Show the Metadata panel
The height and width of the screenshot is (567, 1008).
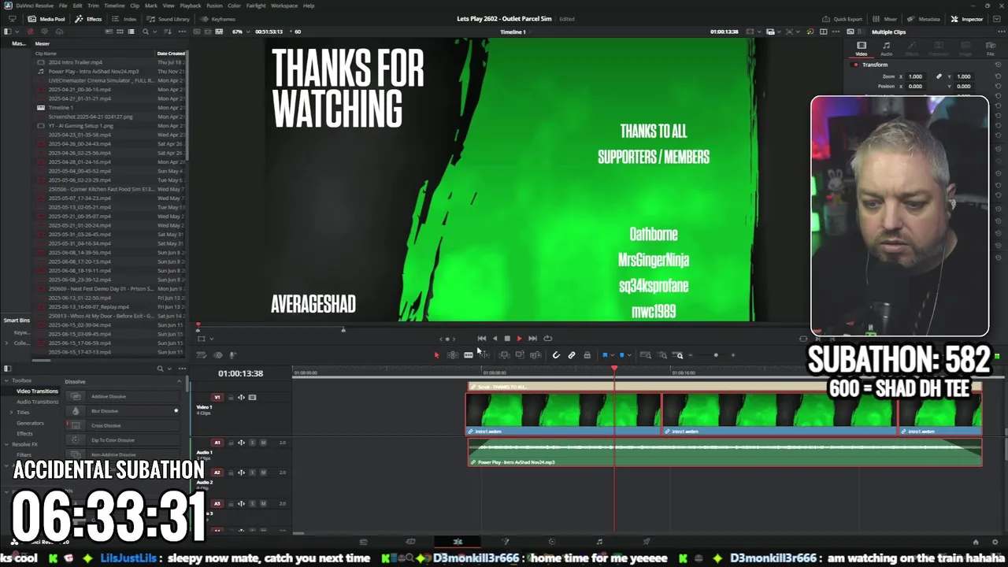point(923,19)
